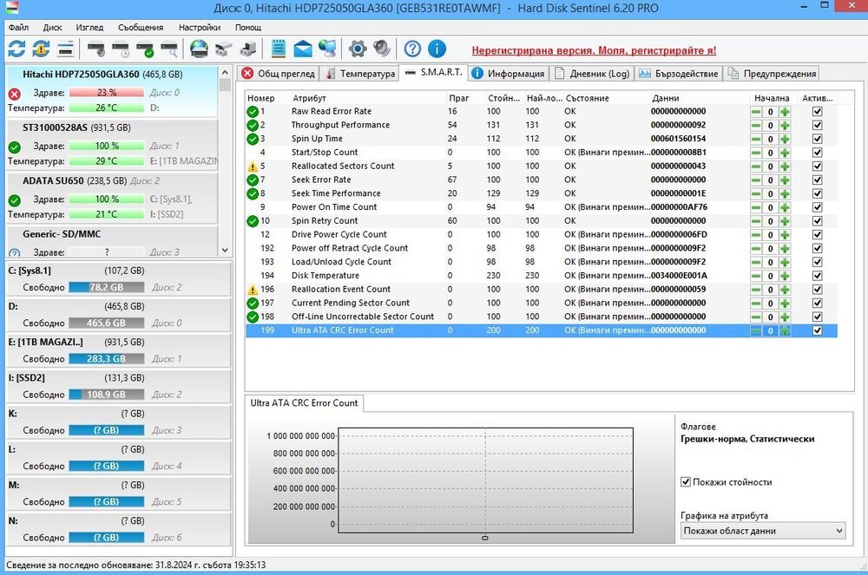This screenshot has width=868, height=575.
Task: Uncheck the active box for Raw Read Error Rate
Action: pyautogui.click(x=817, y=112)
